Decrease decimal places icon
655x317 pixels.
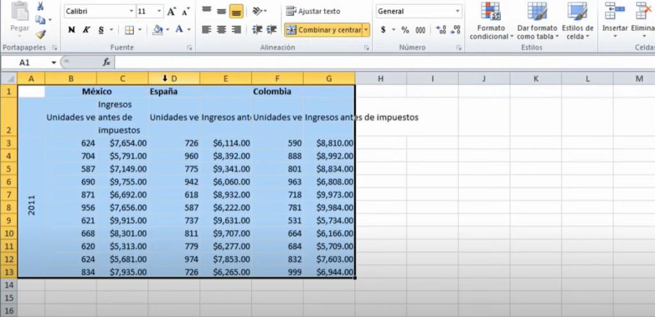(x=455, y=29)
